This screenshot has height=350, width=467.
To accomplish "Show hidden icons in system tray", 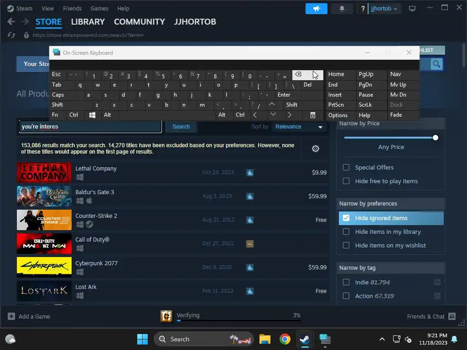I will point(382,339).
